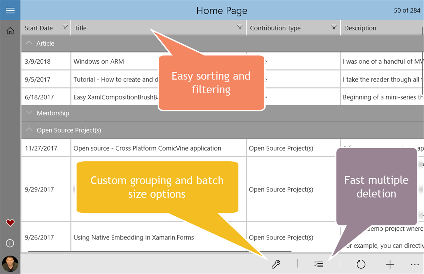Select the Using Native Embedding in Xamarin.Forms row
This screenshot has width=424, height=274.
pos(134,237)
